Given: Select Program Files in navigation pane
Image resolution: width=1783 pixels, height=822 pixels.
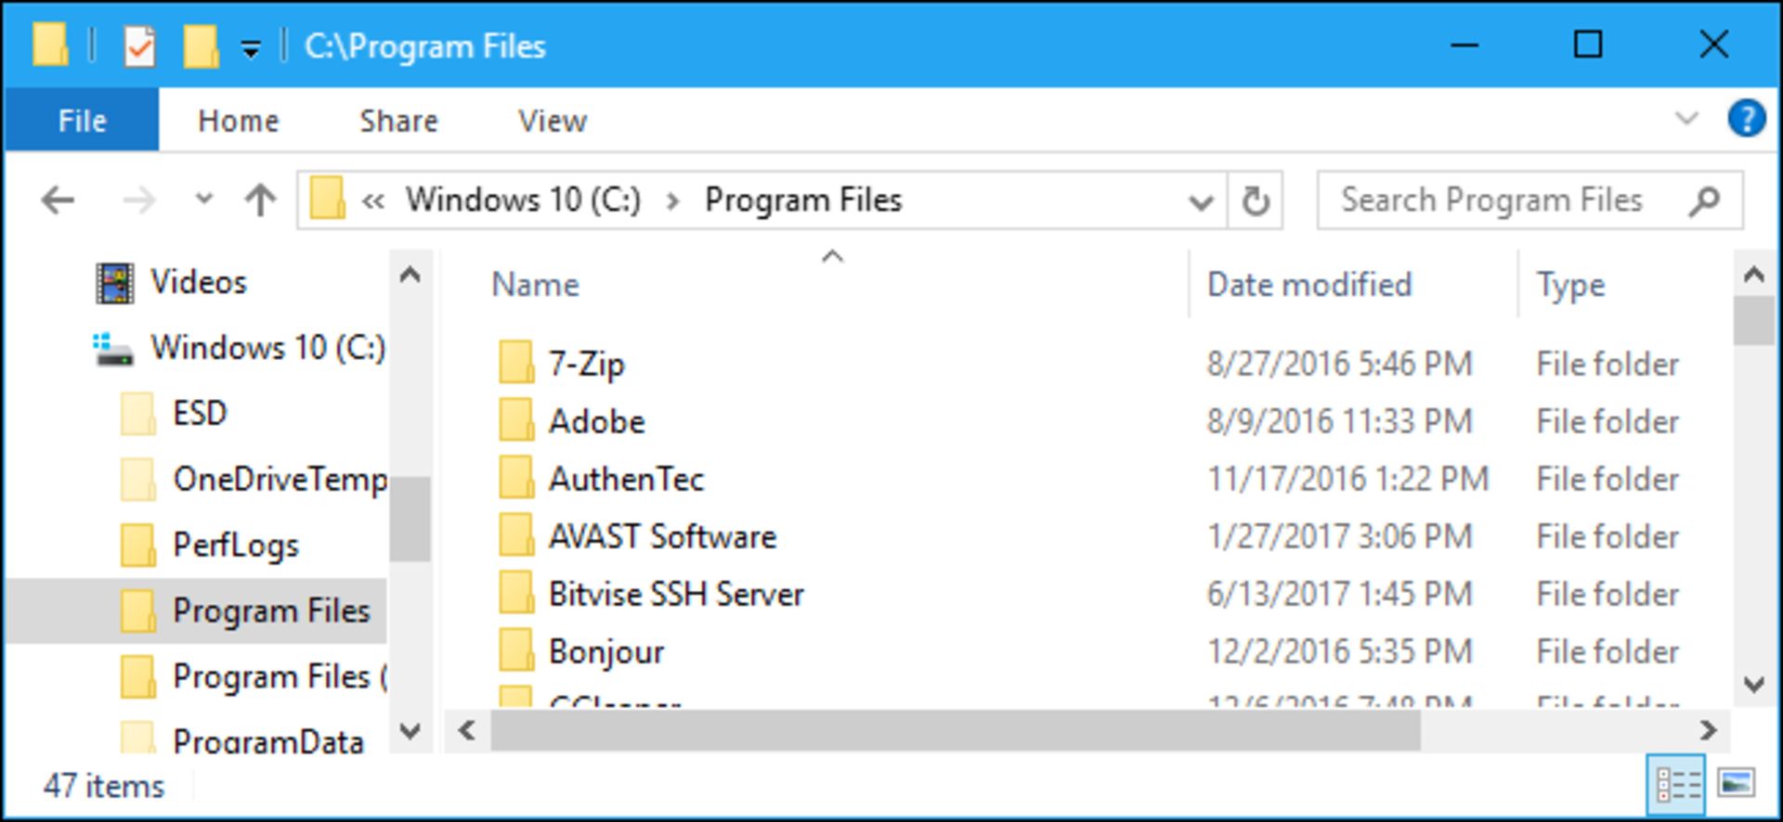Looking at the screenshot, I should 271,610.
